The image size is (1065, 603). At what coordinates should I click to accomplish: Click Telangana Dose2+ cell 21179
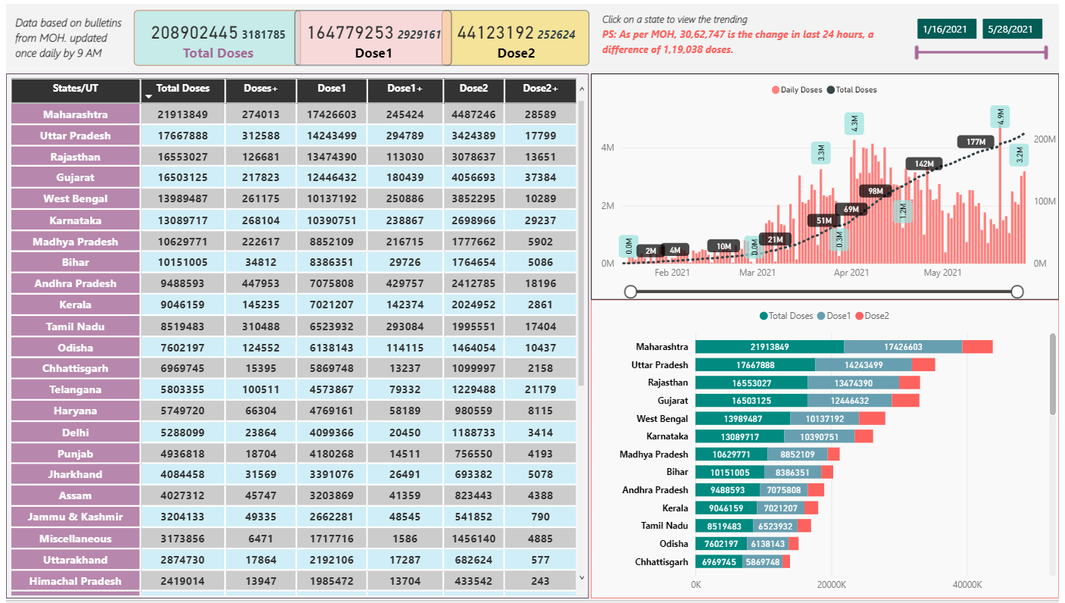point(540,389)
